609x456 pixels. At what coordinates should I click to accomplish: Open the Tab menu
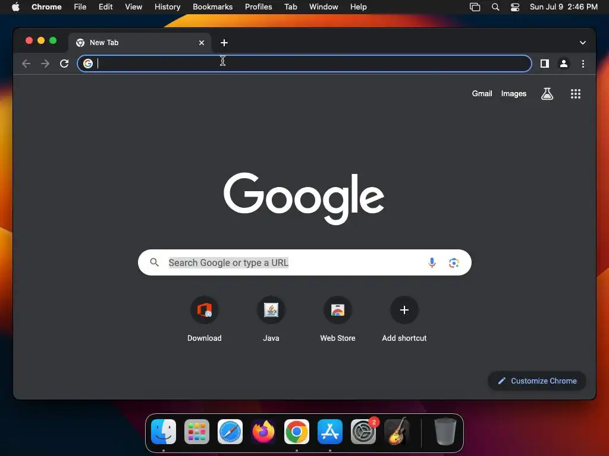(x=290, y=7)
